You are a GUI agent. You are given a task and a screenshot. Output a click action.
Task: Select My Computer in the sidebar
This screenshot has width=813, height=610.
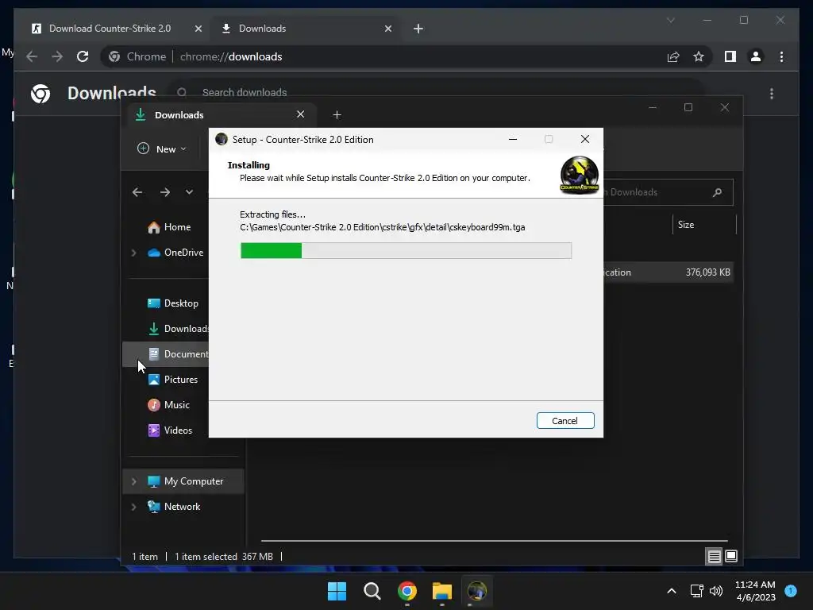(193, 481)
